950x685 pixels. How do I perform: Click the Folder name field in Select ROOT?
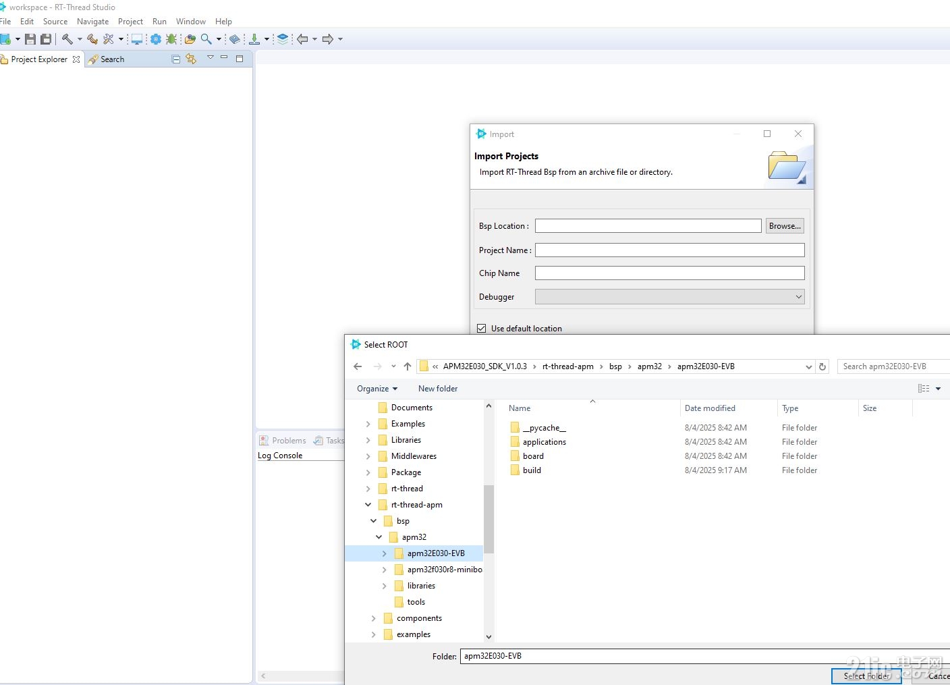click(705, 656)
